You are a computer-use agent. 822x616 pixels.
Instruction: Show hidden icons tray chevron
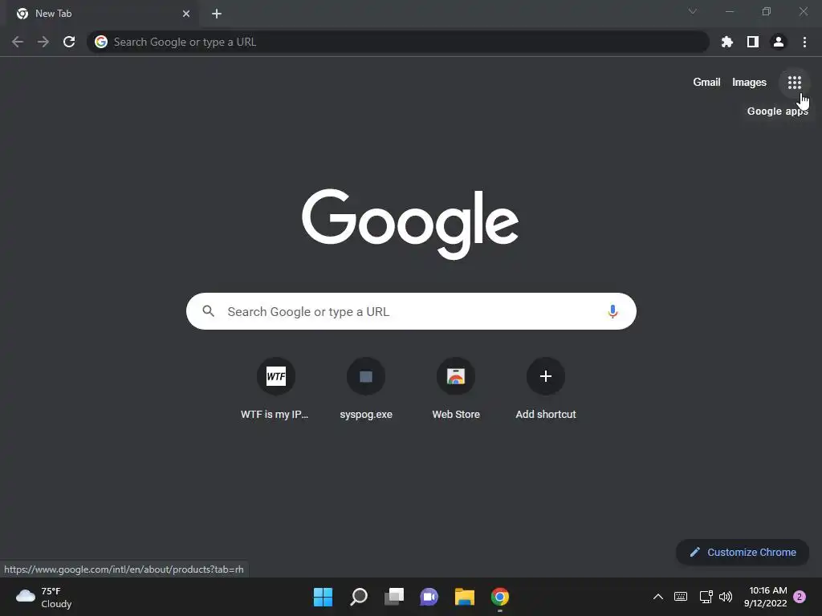(658, 597)
